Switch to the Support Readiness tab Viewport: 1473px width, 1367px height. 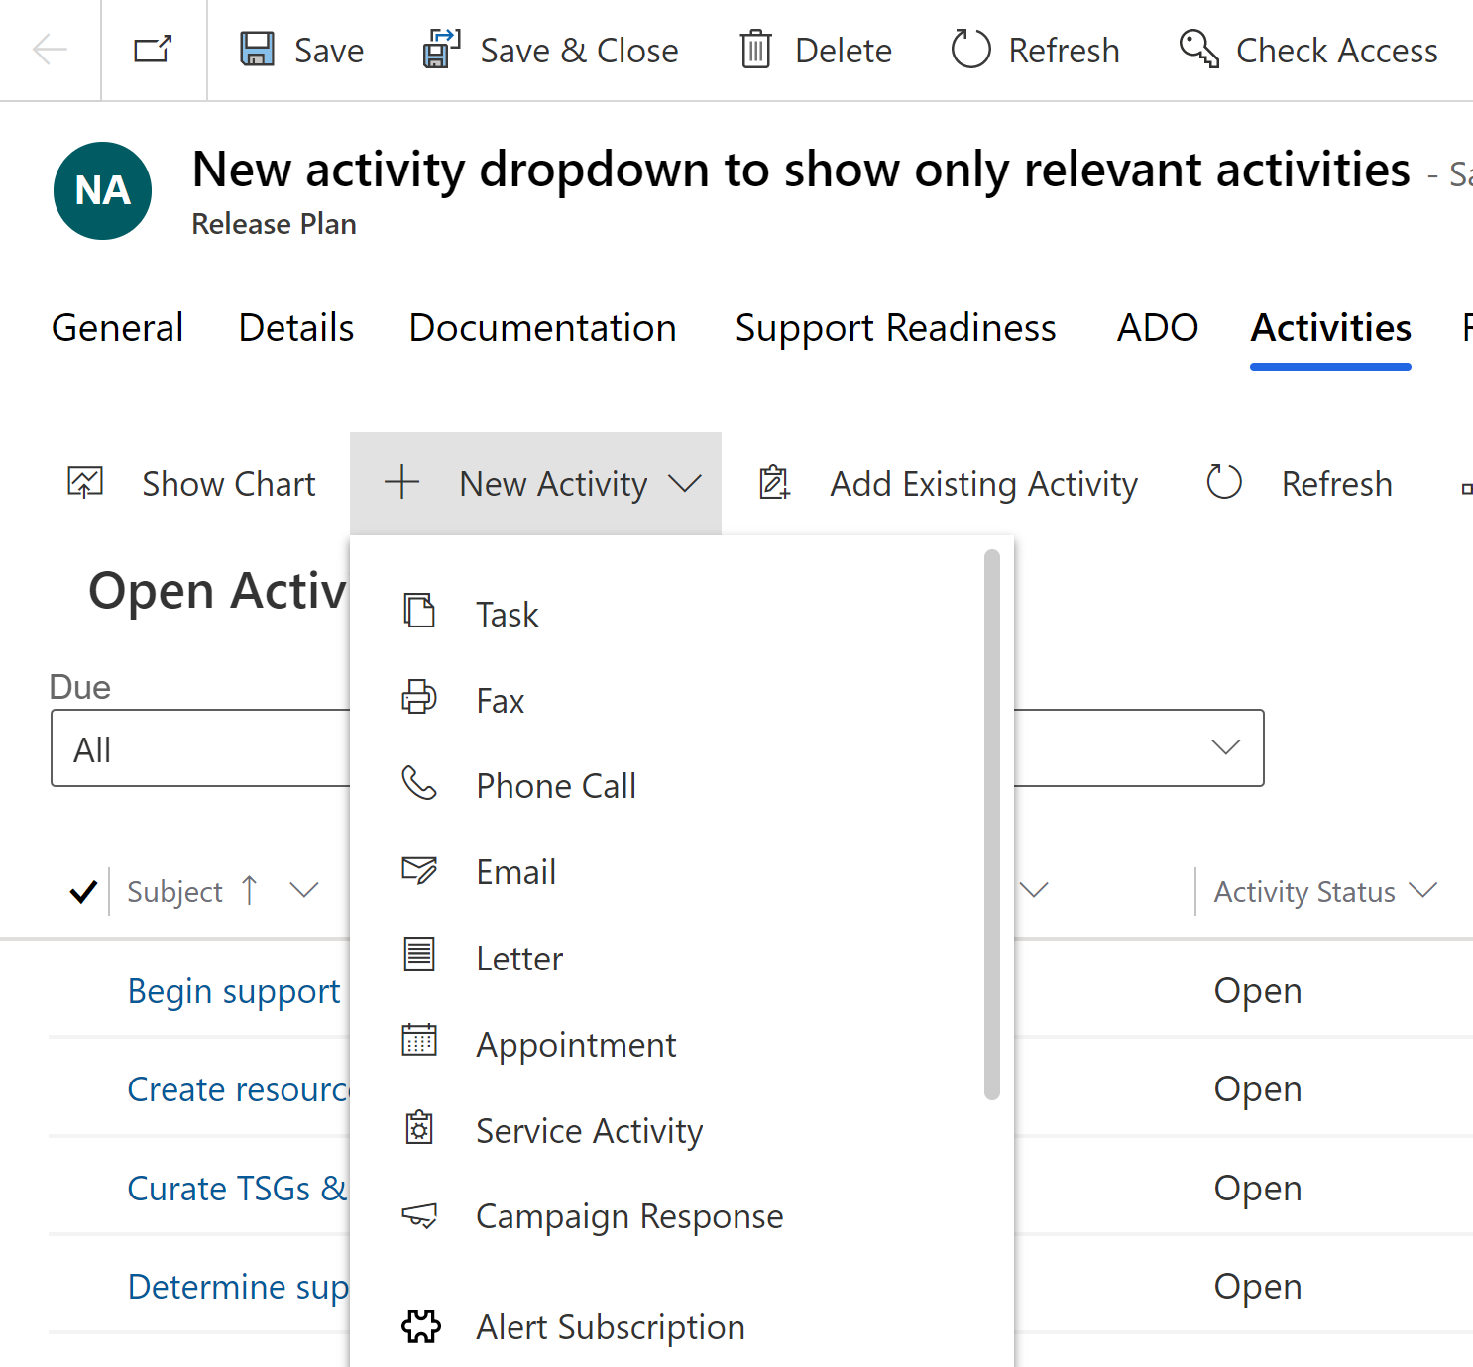click(895, 327)
